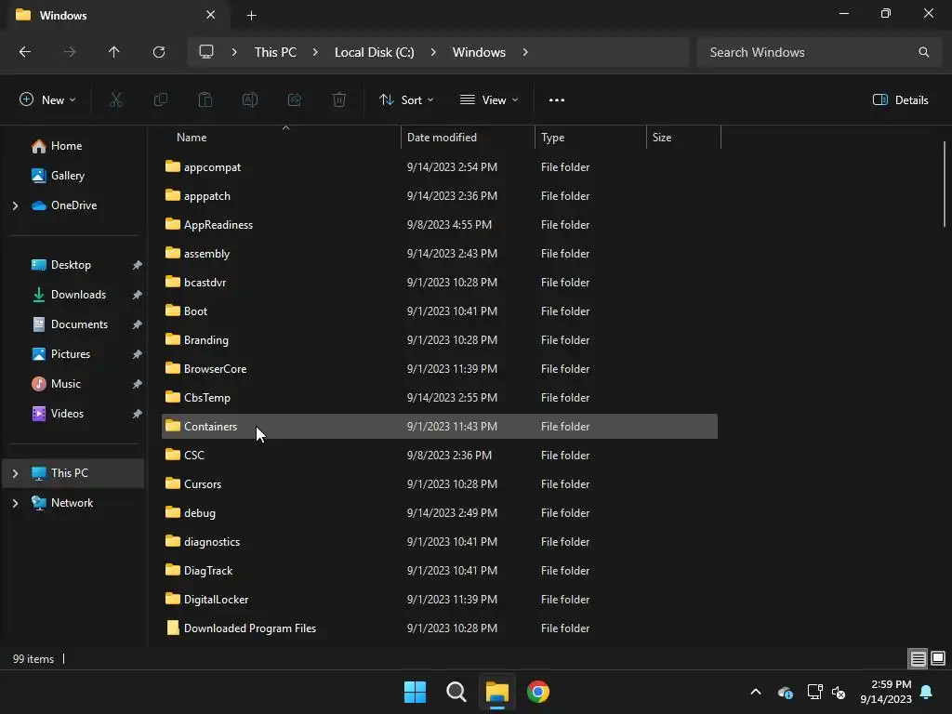Select the BrowserCore folder
952x714 pixels.
[440, 368]
